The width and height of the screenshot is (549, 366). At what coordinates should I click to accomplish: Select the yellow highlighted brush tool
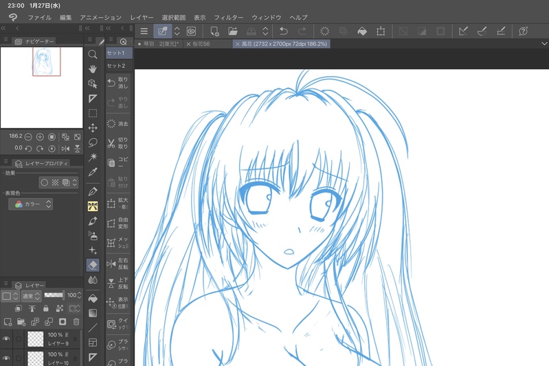[93, 206]
